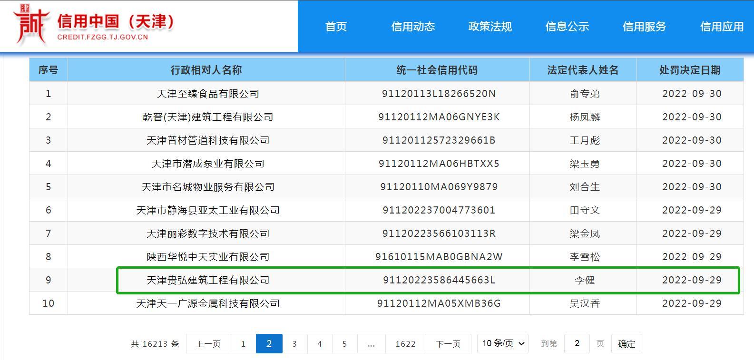Click legal representative 俞专弟
This screenshot has height=360, width=754.
coord(585,94)
